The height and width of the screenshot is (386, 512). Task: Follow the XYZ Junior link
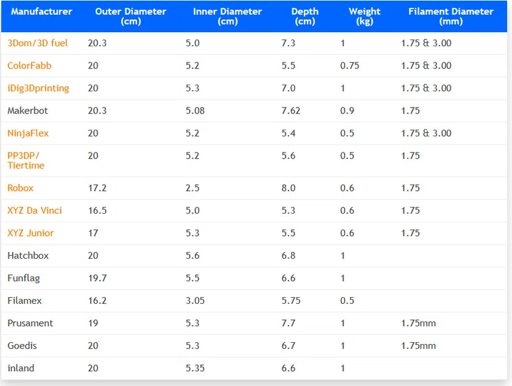(x=30, y=233)
